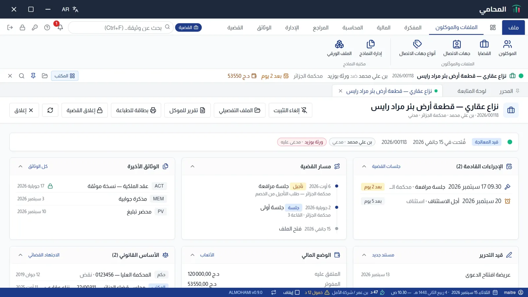This screenshot has width=528, height=297.
Task: Click the key icon in the top toolbar
Action: (x=35, y=27)
